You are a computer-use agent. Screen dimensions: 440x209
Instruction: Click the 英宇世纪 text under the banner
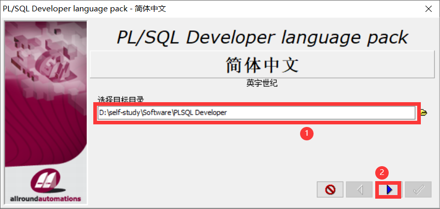click(262, 83)
